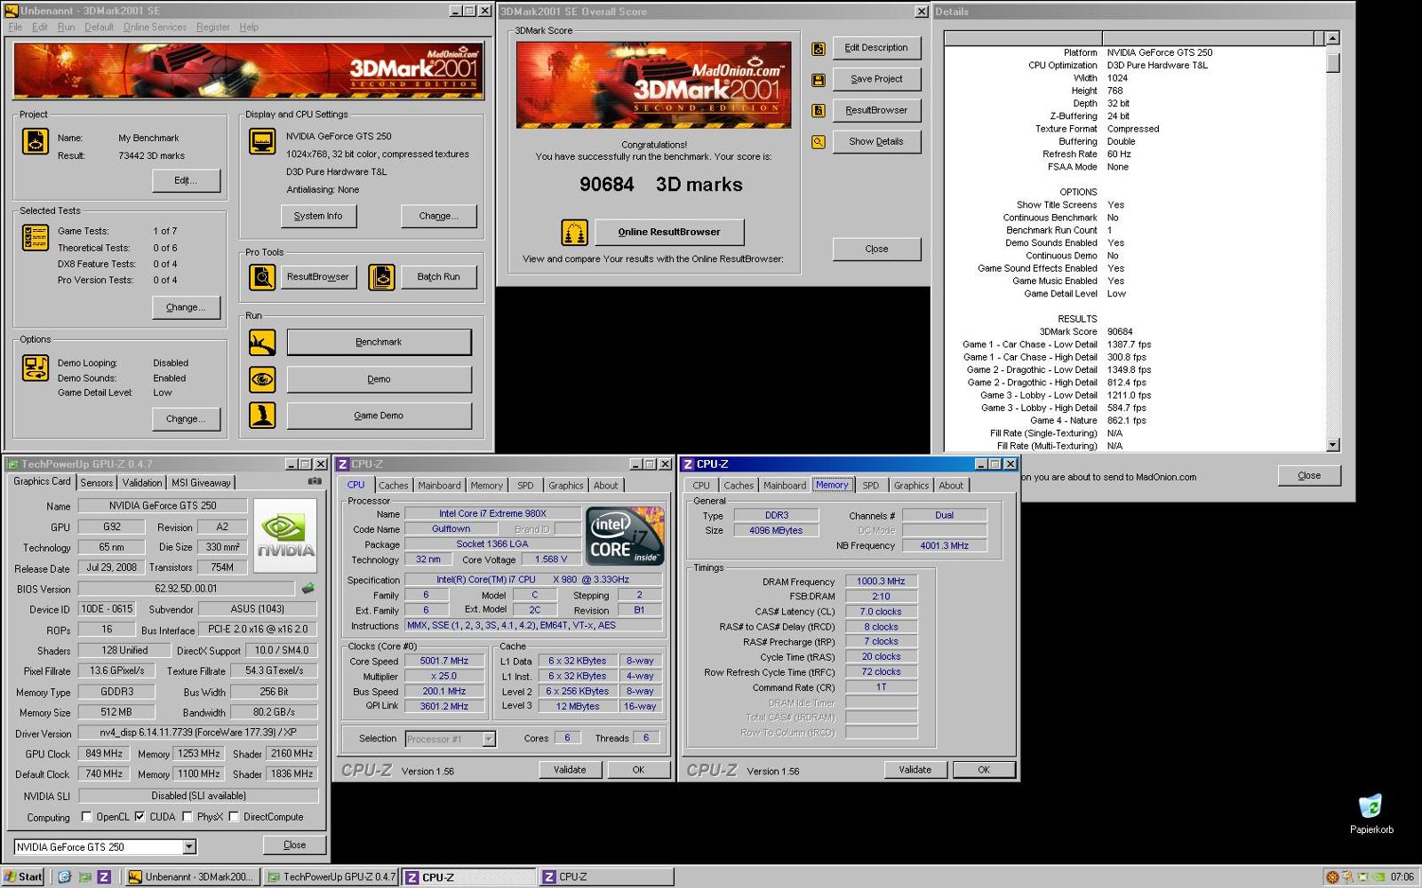Click the Save Project floppy icon

tap(819, 80)
